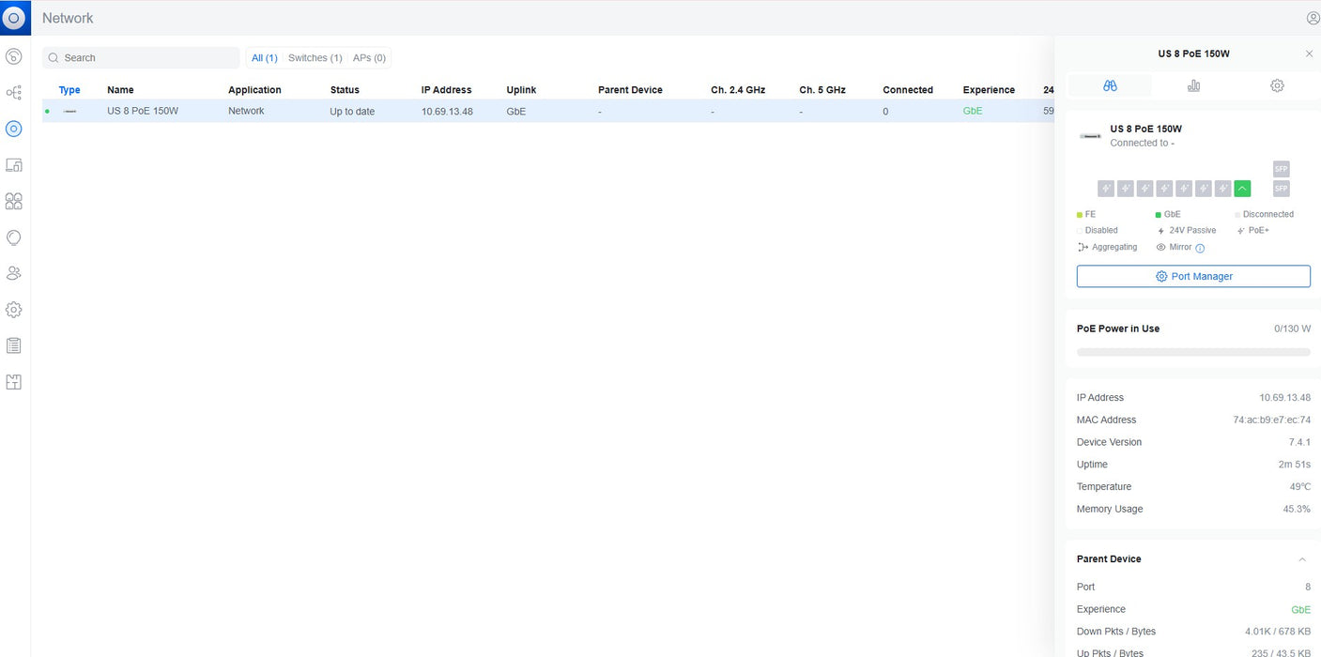
Task: Select port 1 in the switch port diagram
Action: point(1106,189)
